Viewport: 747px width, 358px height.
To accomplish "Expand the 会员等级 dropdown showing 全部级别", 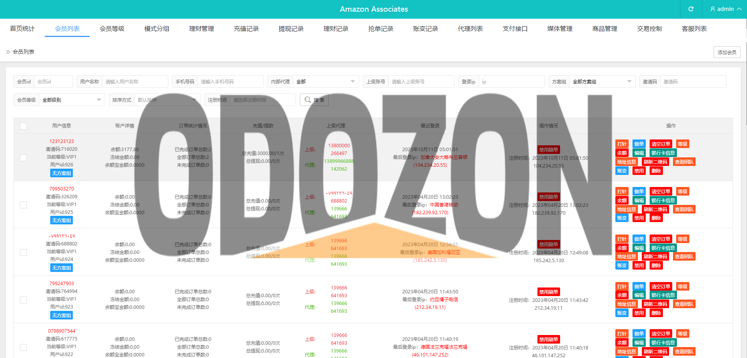I will [x=72, y=100].
